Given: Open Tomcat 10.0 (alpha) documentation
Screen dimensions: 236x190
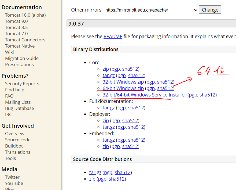Looking at the screenshot, I should 25,15.
